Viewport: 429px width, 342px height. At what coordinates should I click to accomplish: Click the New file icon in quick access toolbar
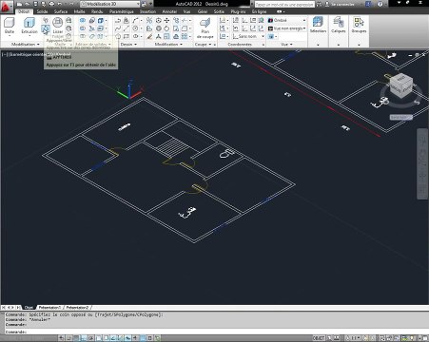point(20,4)
